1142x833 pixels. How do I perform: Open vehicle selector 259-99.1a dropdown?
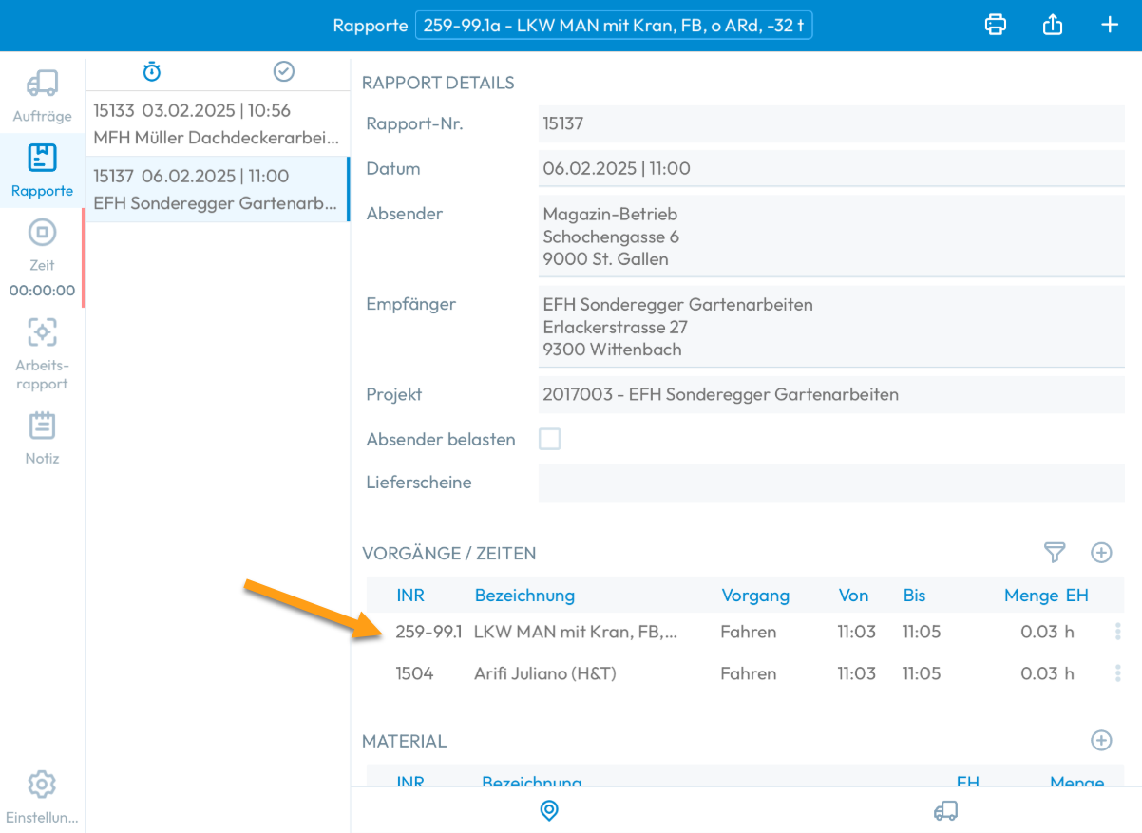614,26
